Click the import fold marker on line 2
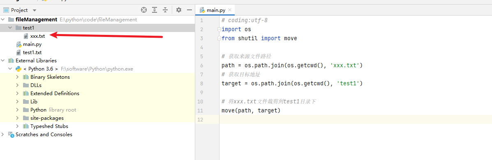Image resolution: width=492 pixels, height=160 pixels. point(219,30)
